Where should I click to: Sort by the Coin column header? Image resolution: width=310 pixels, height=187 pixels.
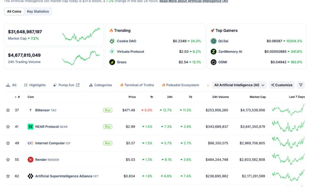coord(31,97)
